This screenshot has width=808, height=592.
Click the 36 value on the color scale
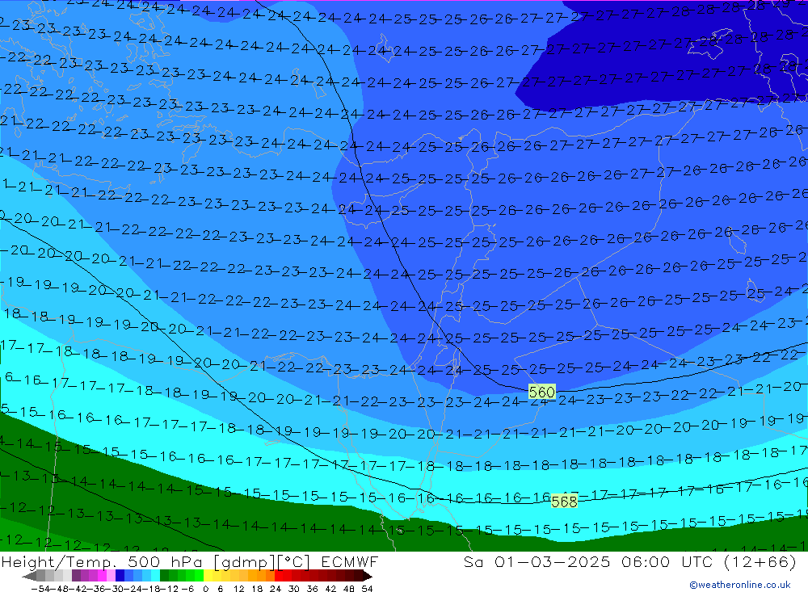(312, 589)
